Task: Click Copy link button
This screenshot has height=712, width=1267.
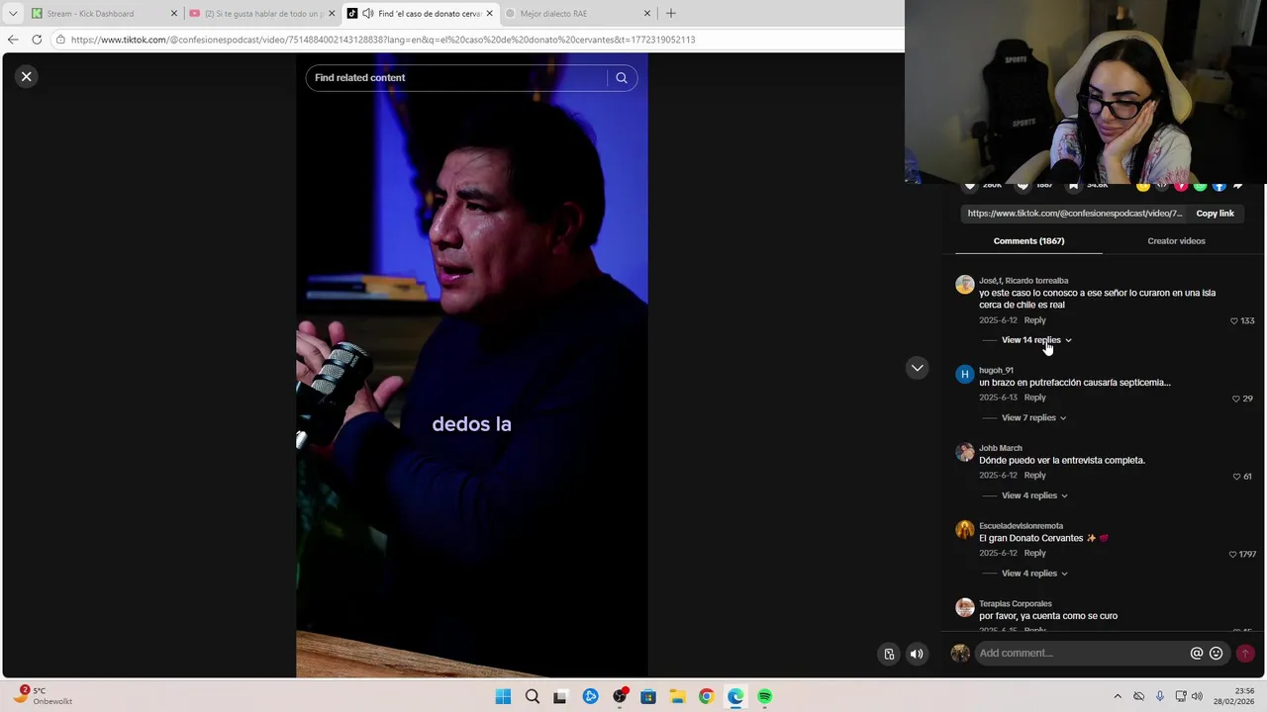Action: (x=1215, y=214)
